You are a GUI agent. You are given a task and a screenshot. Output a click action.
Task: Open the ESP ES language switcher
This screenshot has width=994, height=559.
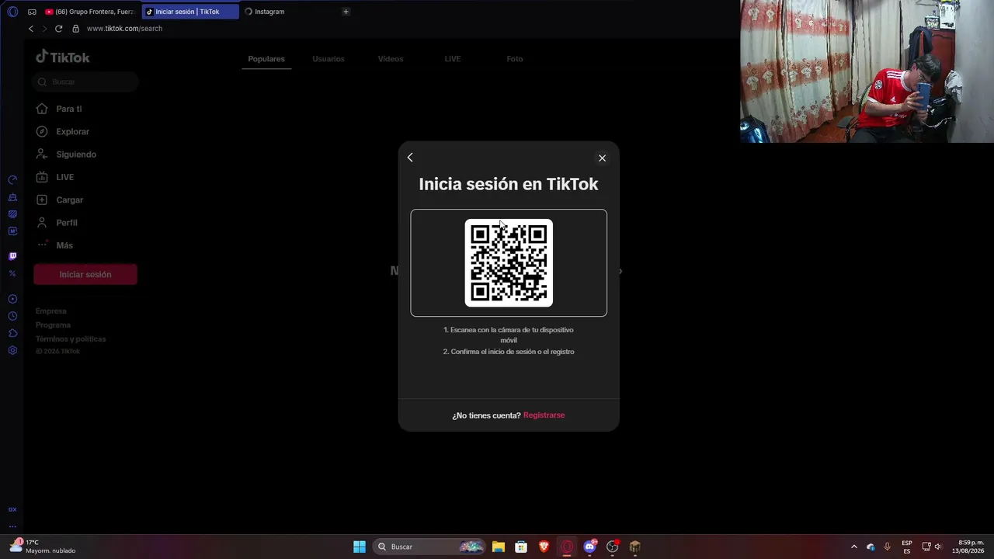click(907, 547)
